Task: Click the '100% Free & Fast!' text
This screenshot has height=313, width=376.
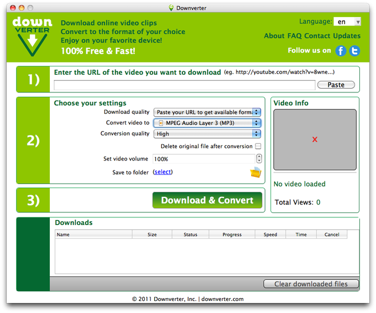Action: (98, 51)
